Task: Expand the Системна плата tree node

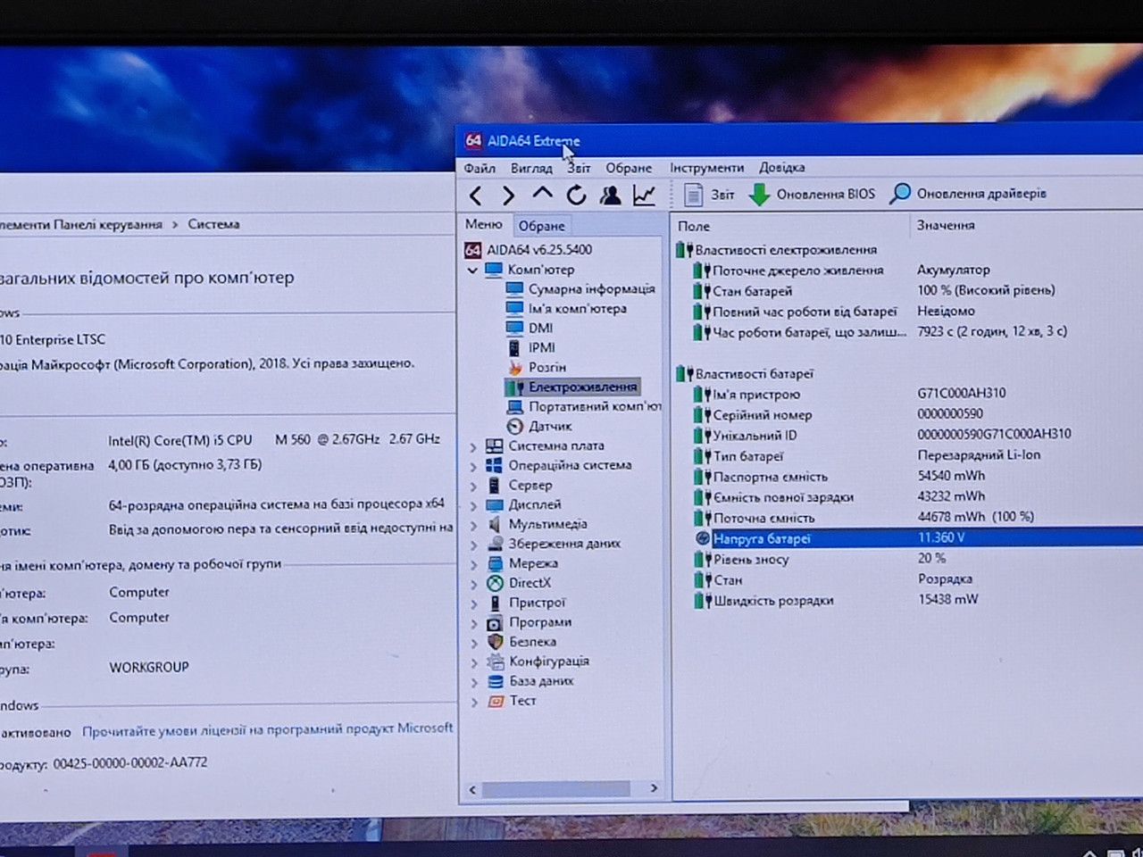Action: (x=473, y=446)
